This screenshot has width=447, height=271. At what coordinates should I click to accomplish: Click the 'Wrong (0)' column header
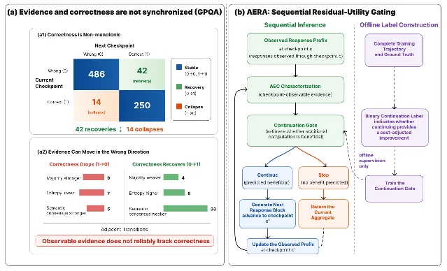(x=93, y=54)
